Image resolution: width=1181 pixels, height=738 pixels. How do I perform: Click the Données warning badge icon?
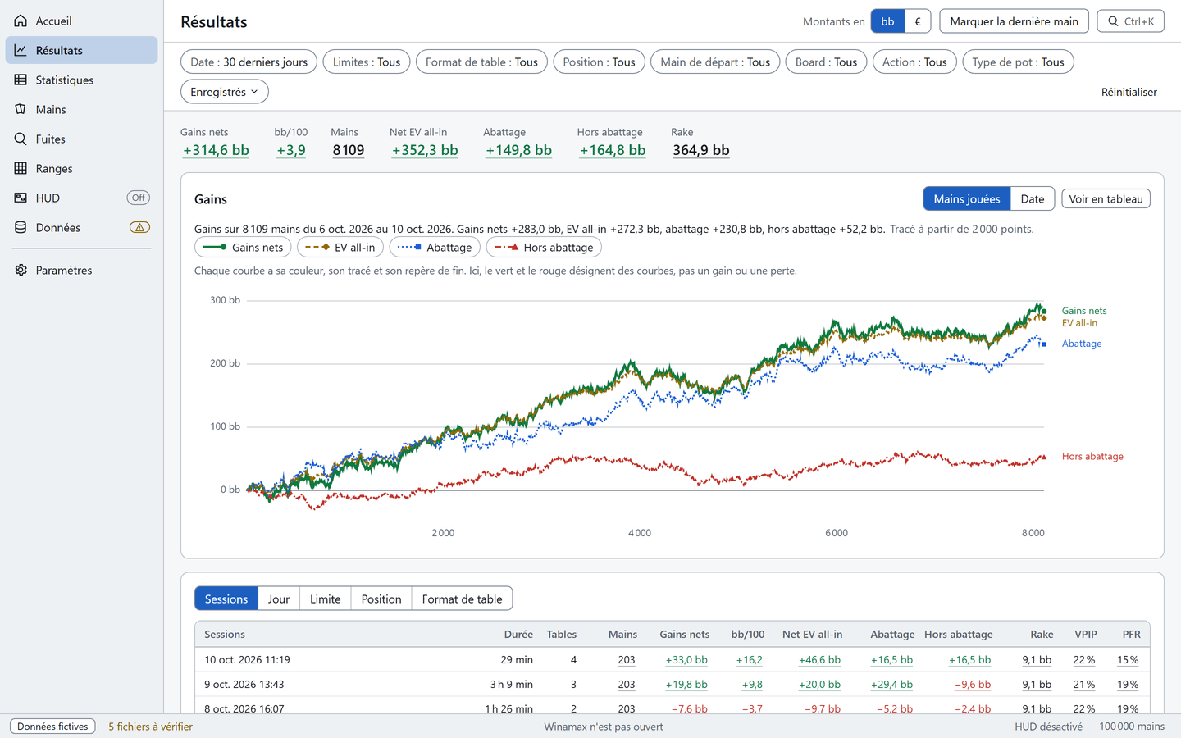point(139,227)
